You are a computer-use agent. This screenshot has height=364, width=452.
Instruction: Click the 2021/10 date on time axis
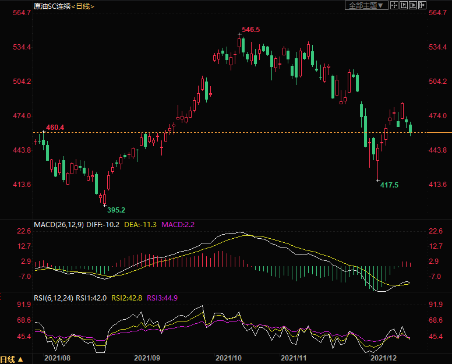click(x=229, y=359)
